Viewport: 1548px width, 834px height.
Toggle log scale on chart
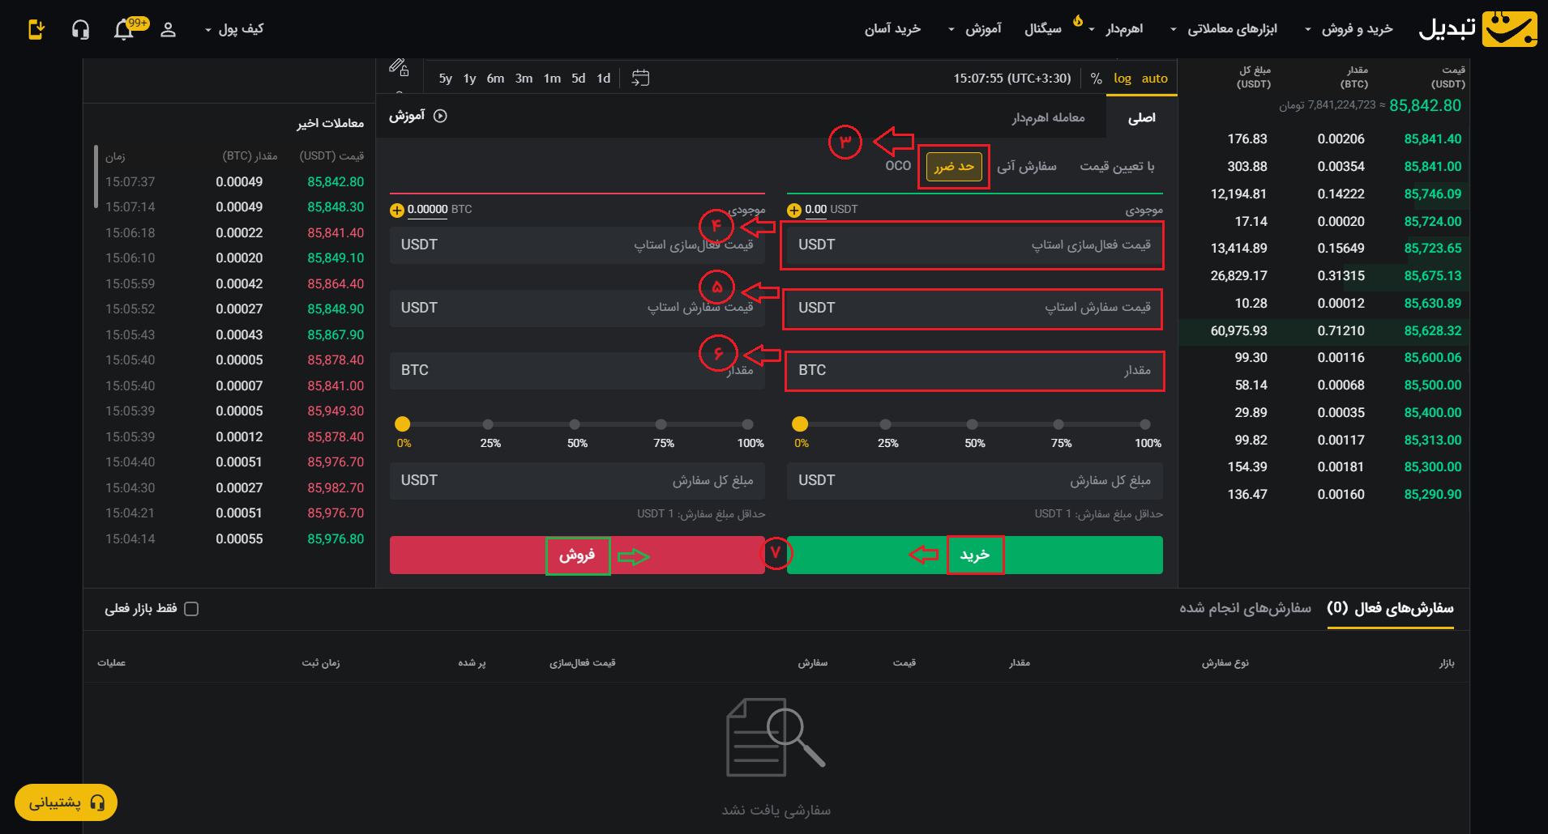(1122, 78)
